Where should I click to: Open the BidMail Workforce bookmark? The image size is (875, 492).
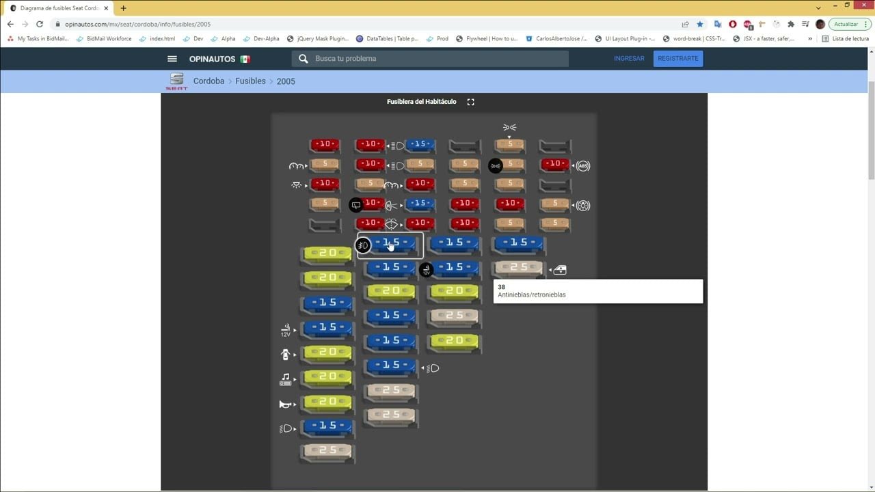click(x=104, y=39)
